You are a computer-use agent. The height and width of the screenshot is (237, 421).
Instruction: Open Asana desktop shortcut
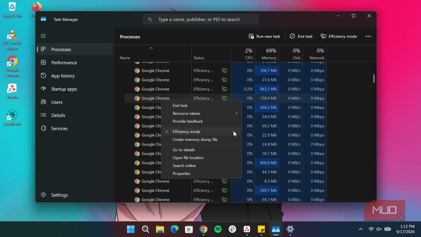(12, 91)
